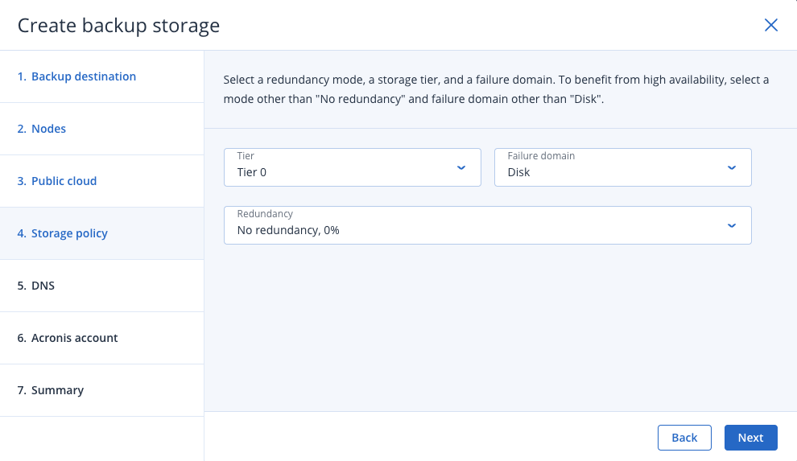Image resolution: width=797 pixels, height=461 pixels.
Task: Click the Redundancy field label
Action: point(265,214)
